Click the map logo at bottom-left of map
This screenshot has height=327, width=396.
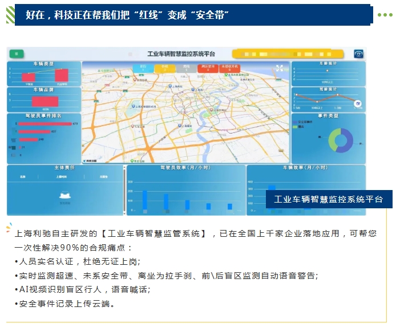(x=89, y=161)
